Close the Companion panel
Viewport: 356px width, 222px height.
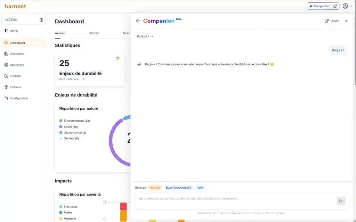coord(346,21)
